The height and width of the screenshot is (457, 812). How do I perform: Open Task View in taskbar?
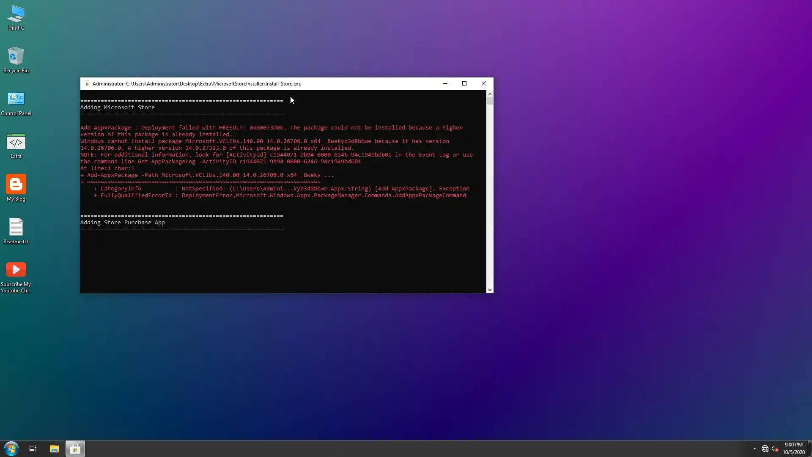33,449
